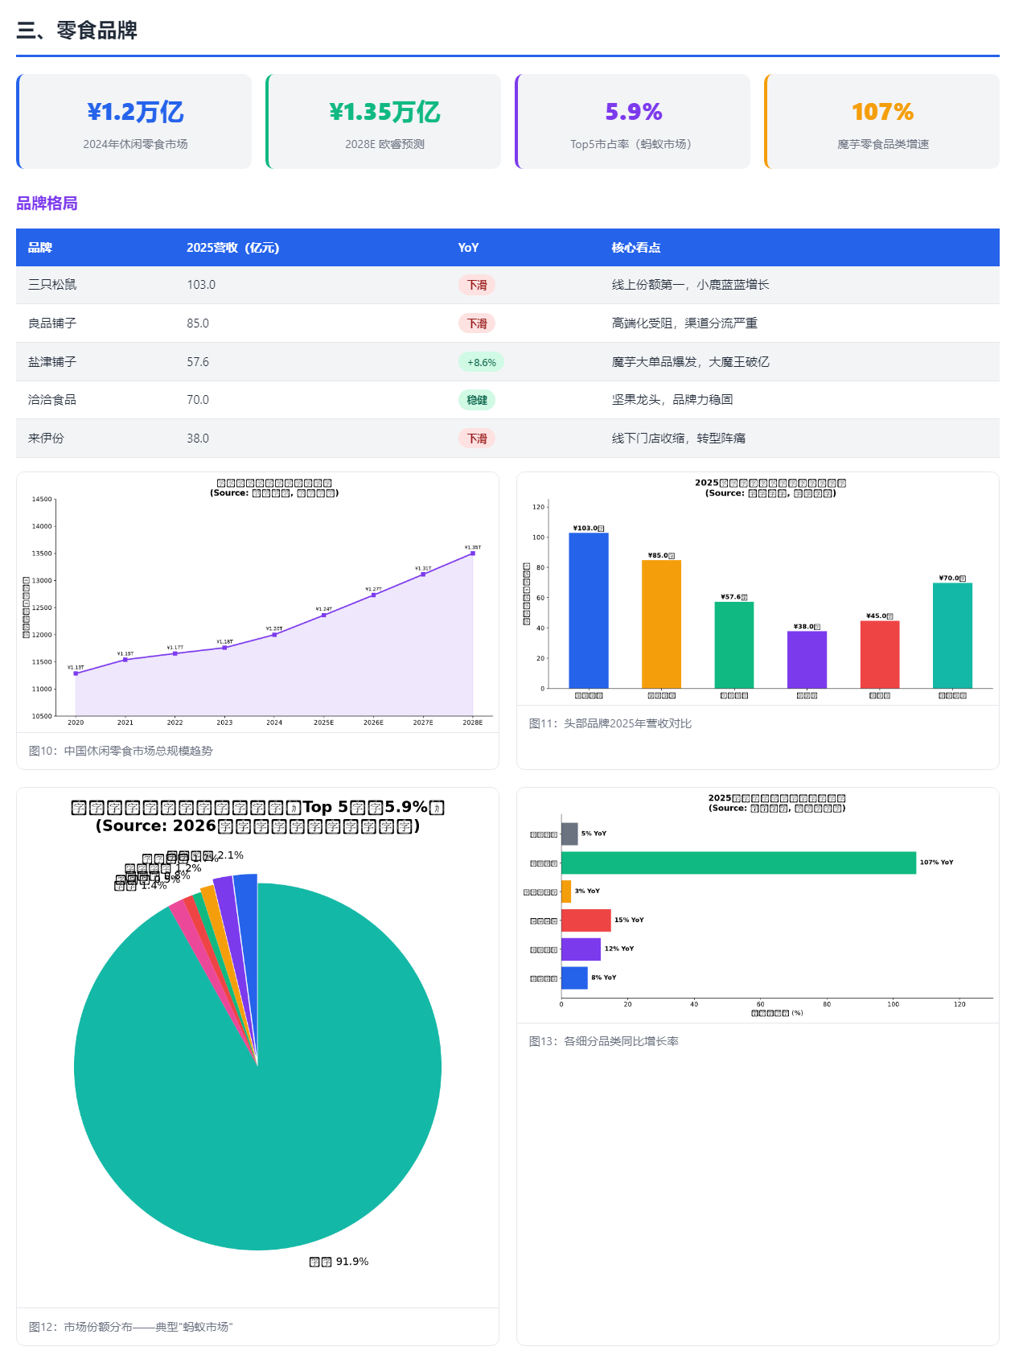Open the market size trend line chart

[257, 602]
